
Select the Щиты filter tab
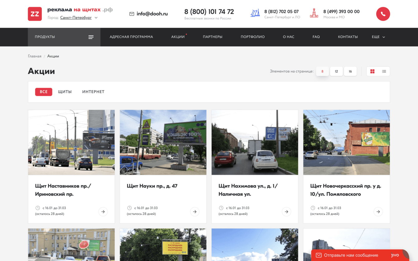coord(65,92)
